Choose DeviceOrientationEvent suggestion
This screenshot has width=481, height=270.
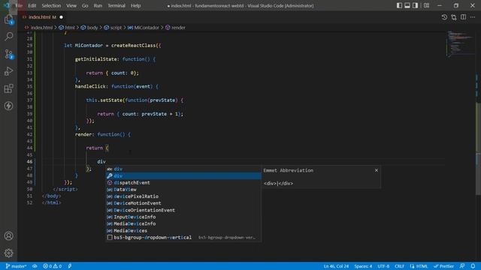click(x=183, y=210)
